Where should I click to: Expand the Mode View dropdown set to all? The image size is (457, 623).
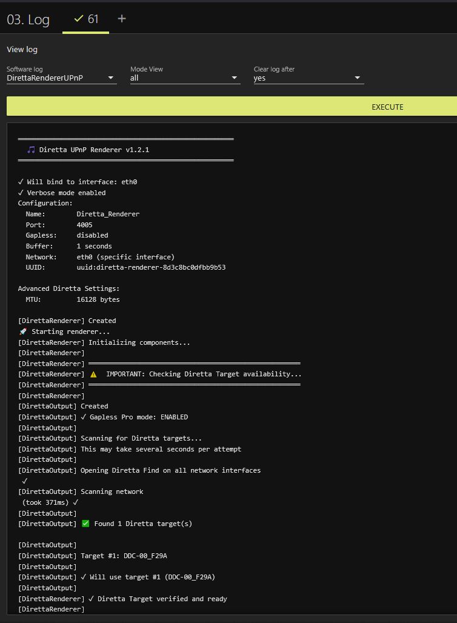click(185, 78)
